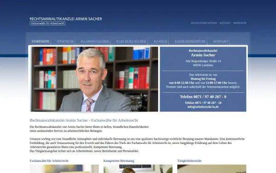
Task: Click the Rechtsanwaltskanzlei Armin Sacher logo
Action: tap(66, 21)
